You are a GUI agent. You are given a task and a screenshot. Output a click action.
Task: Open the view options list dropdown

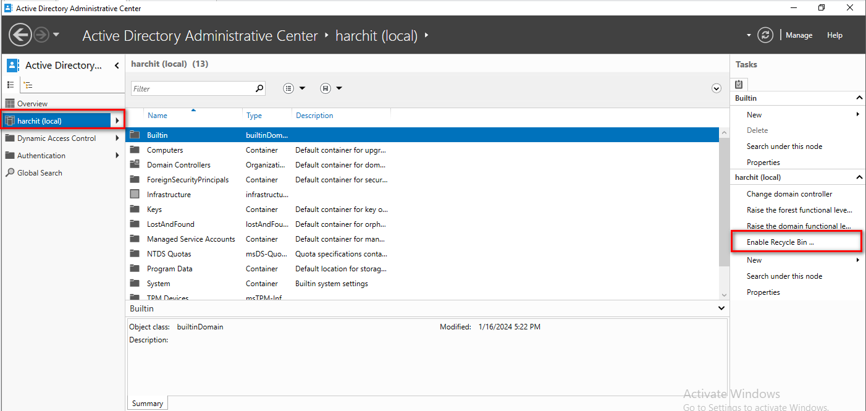pyautogui.click(x=294, y=88)
